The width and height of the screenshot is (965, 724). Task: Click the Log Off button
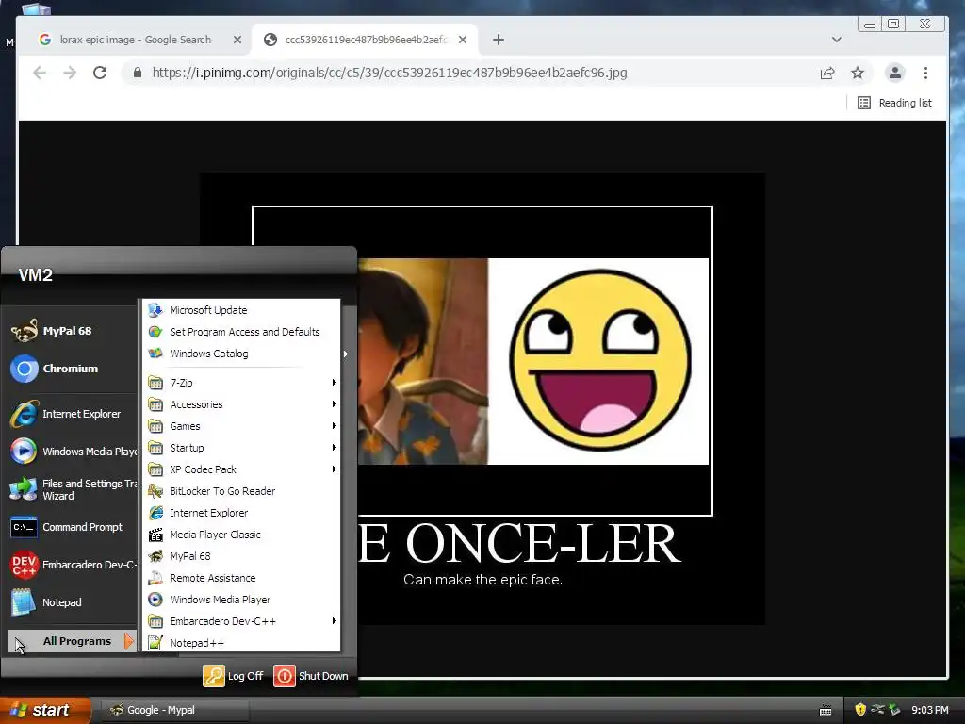coord(234,676)
